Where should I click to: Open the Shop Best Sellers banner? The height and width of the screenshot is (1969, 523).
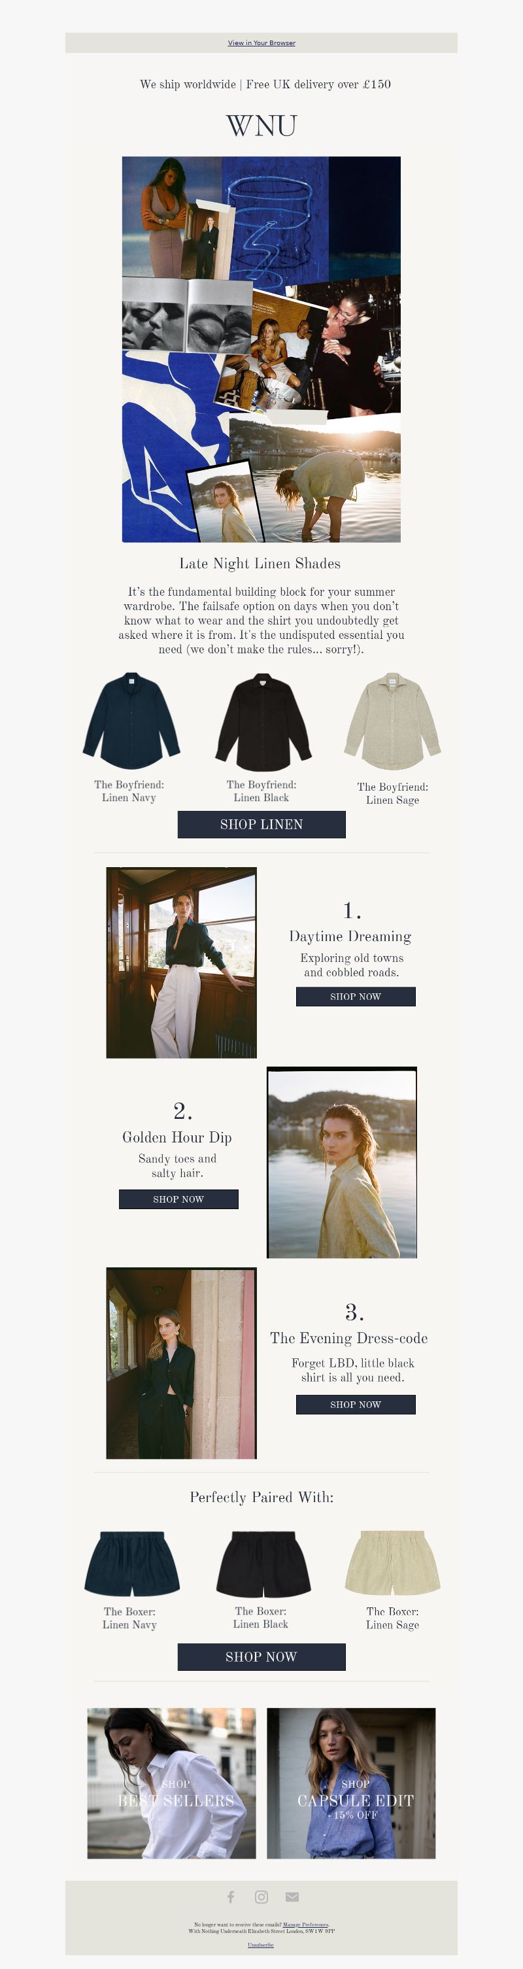coord(171,1783)
